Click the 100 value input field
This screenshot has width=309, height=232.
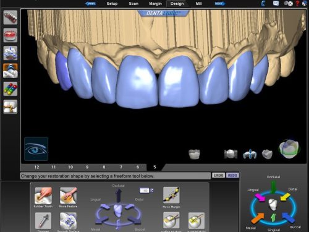coord(145,191)
